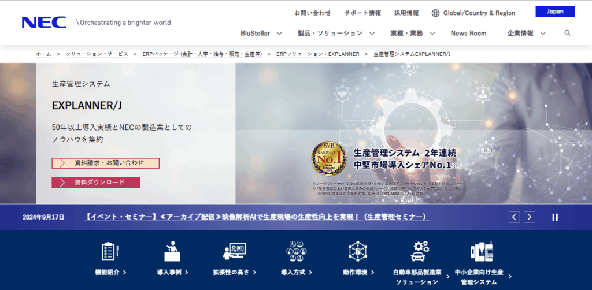The width and height of the screenshot is (592, 290).
Task: Open the イベント・セミナー news headline link
Action: point(256,217)
